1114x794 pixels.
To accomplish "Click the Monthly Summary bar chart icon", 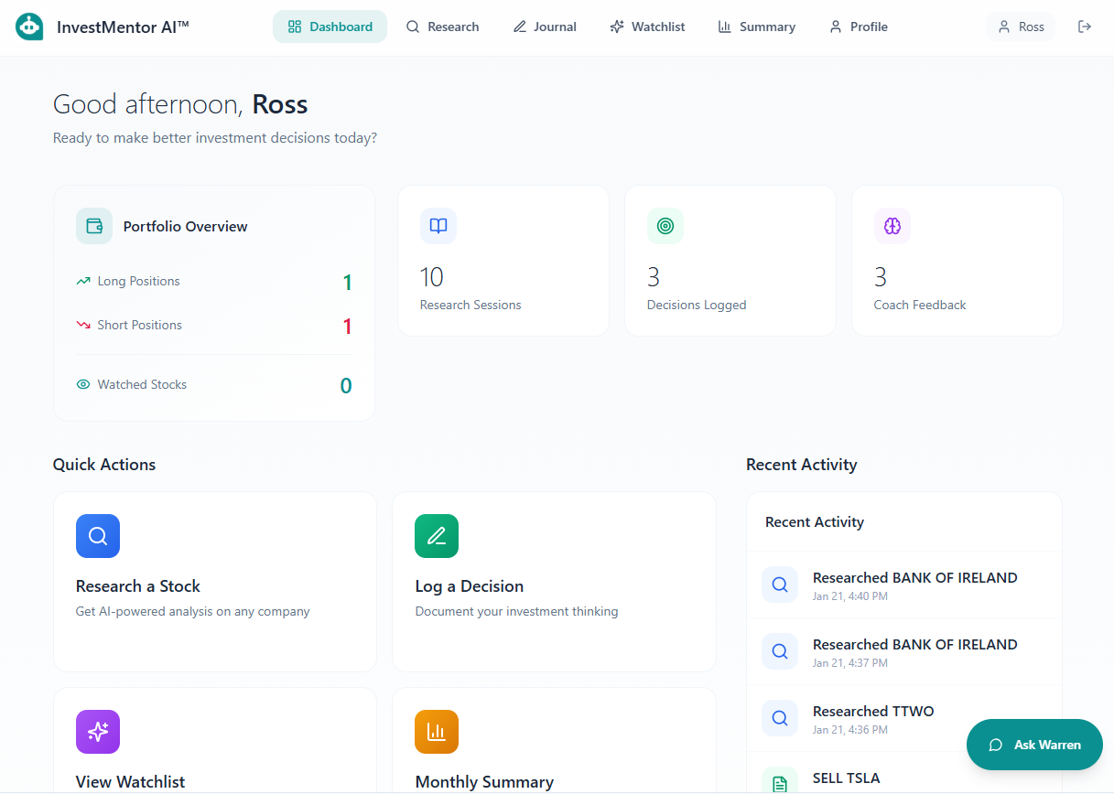I will 437,732.
